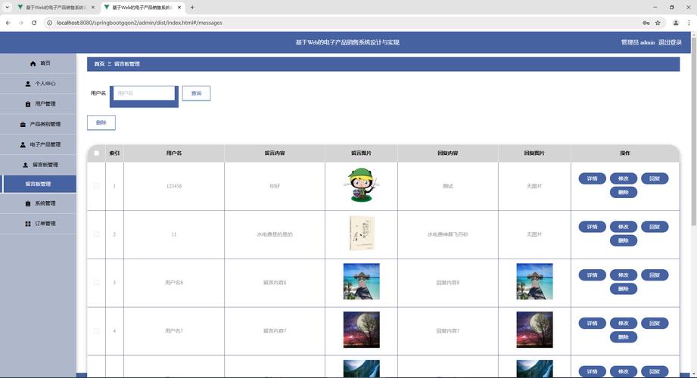Check the checkbox for row 1
The width and height of the screenshot is (697, 378).
point(96,186)
